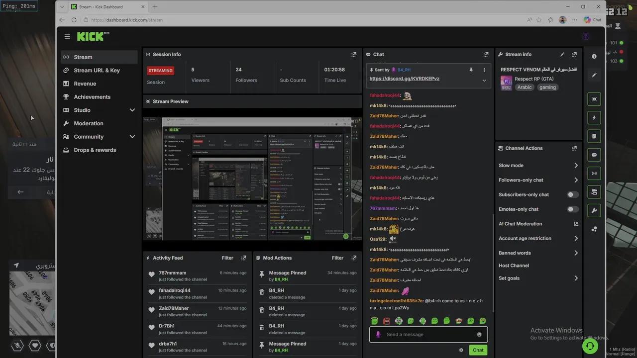Click the Arabic stream tag

click(x=525, y=87)
